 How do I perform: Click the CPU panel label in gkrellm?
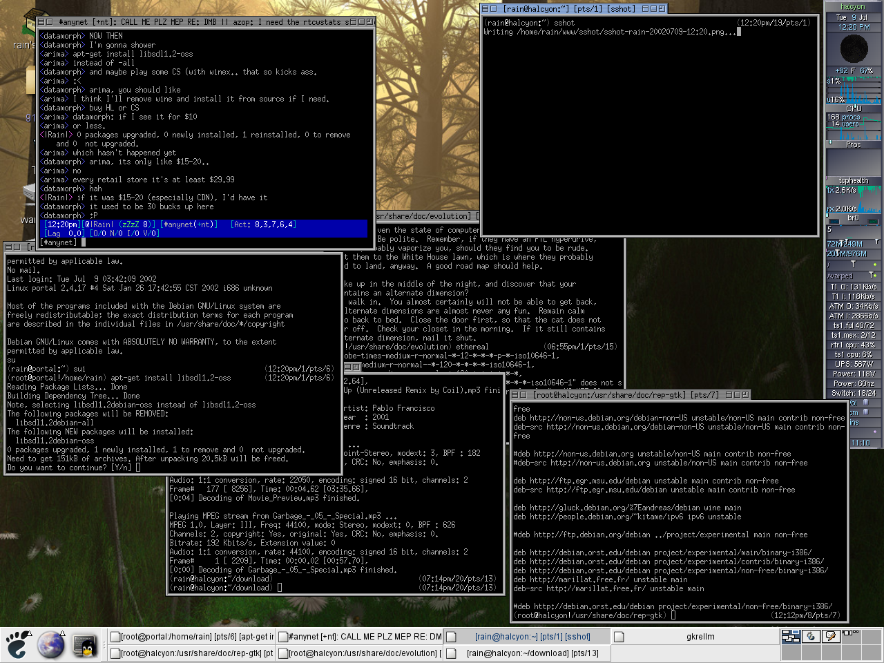854,108
